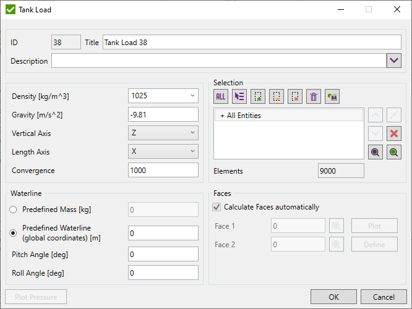Click the green magnifier icon
This screenshot has height=309, width=412.
click(x=394, y=152)
